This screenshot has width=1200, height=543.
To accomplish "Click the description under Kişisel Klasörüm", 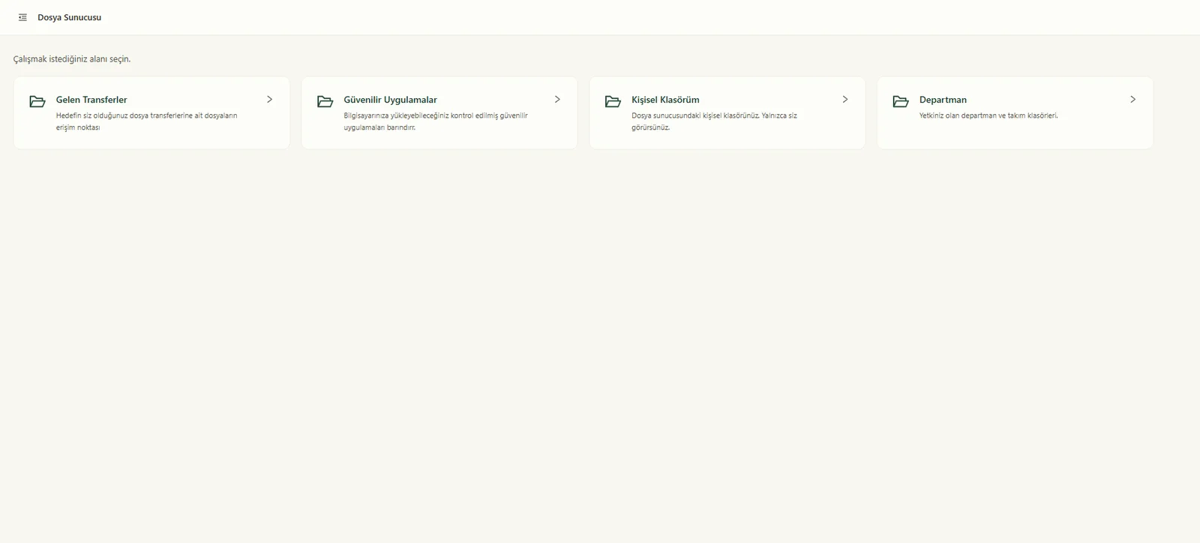I will [714, 121].
